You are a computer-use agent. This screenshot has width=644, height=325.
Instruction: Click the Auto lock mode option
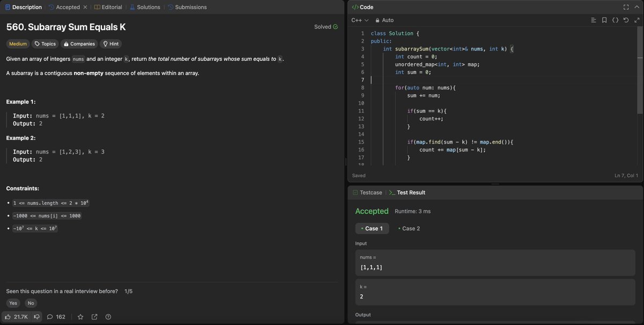(x=384, y=20)
